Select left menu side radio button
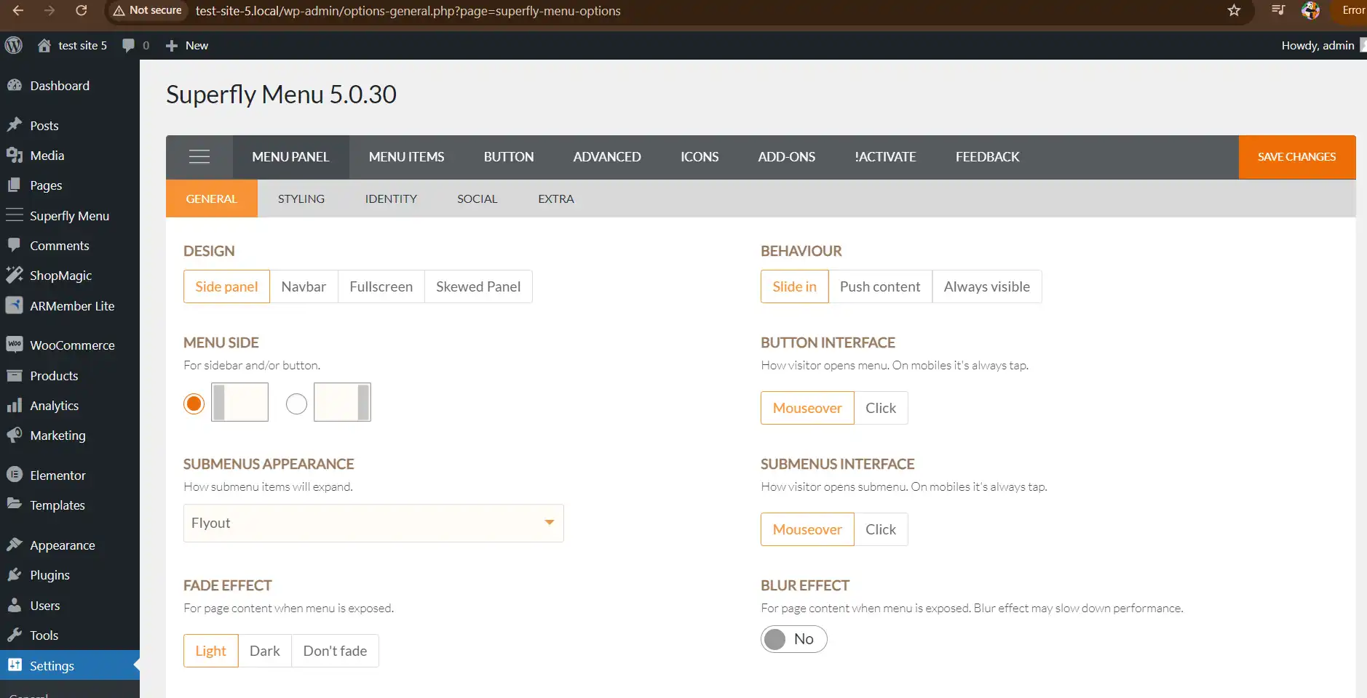 [194, 404]
